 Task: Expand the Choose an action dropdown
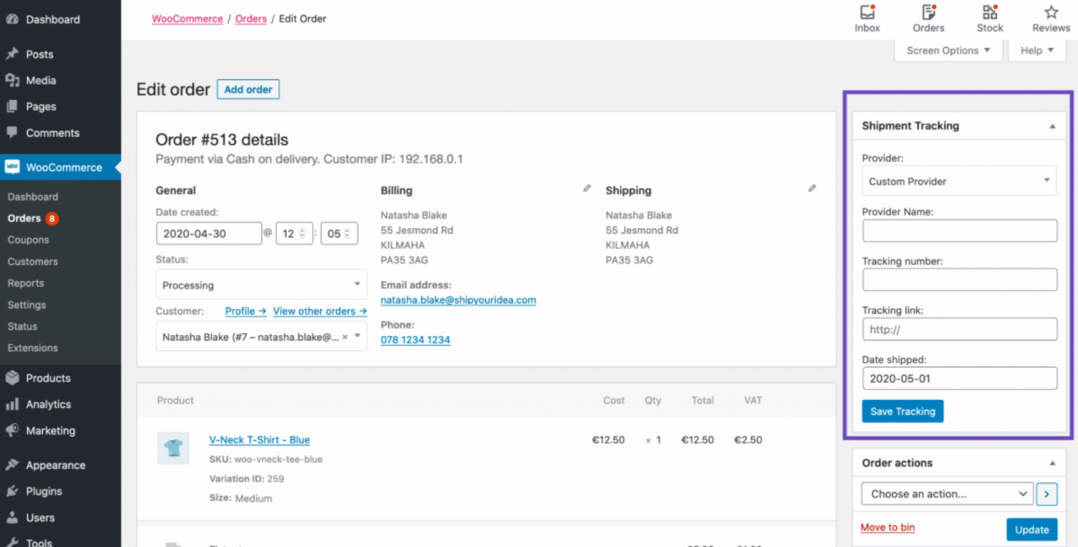[x=947, y=494]
